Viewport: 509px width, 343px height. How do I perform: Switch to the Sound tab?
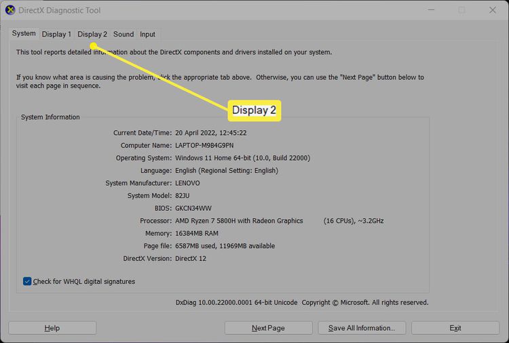coord(124,34)
